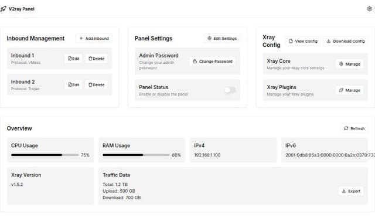375x221 pixels.
Task: Click the Inbound 1 name
Action: click(22, 56)
